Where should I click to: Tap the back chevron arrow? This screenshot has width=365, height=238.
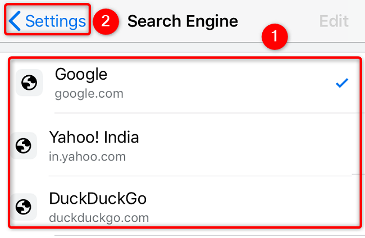[x=15, y=21]
